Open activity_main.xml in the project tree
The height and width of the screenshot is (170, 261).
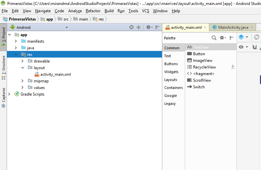[x=55, y=74]
